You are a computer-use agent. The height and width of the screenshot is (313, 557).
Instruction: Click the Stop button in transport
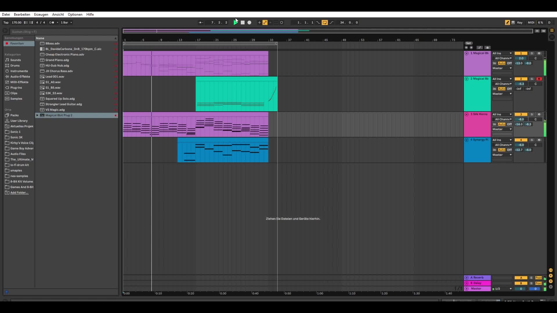click(243, 23)
